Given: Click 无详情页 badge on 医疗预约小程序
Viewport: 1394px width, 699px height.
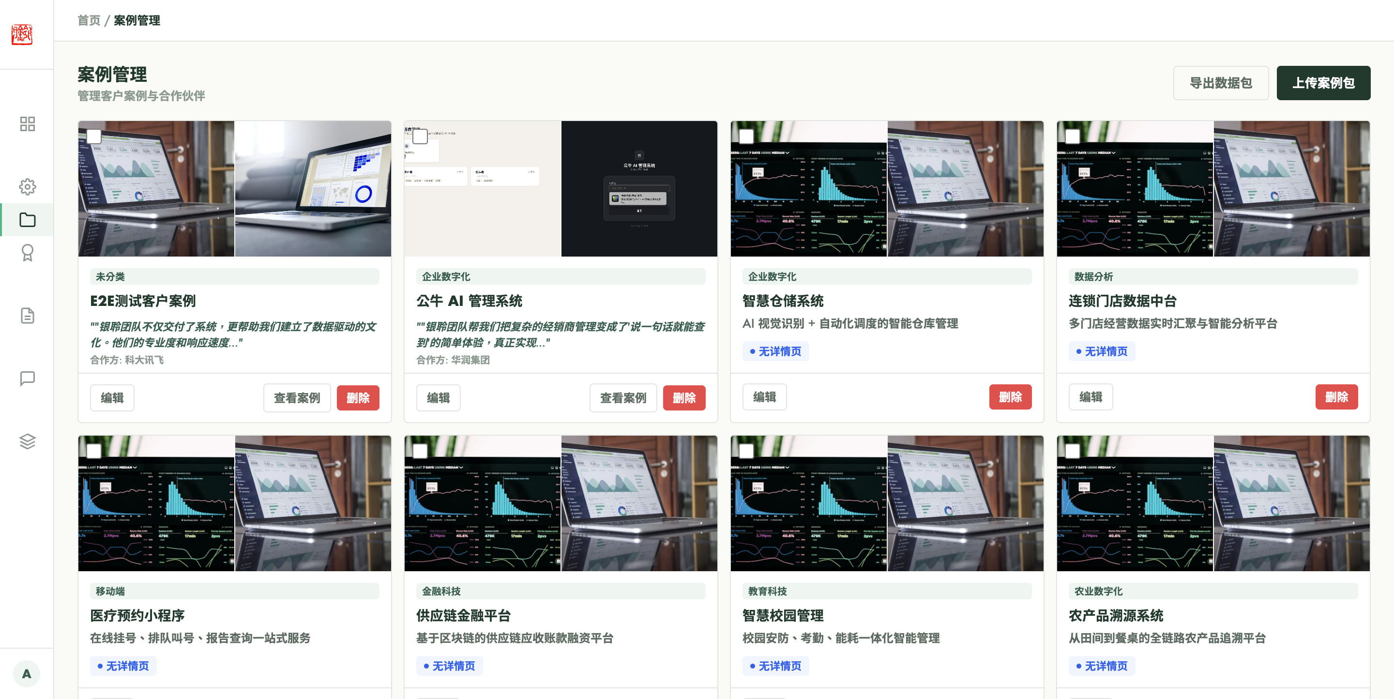Looking at the screenshot, I should [123, 666].
